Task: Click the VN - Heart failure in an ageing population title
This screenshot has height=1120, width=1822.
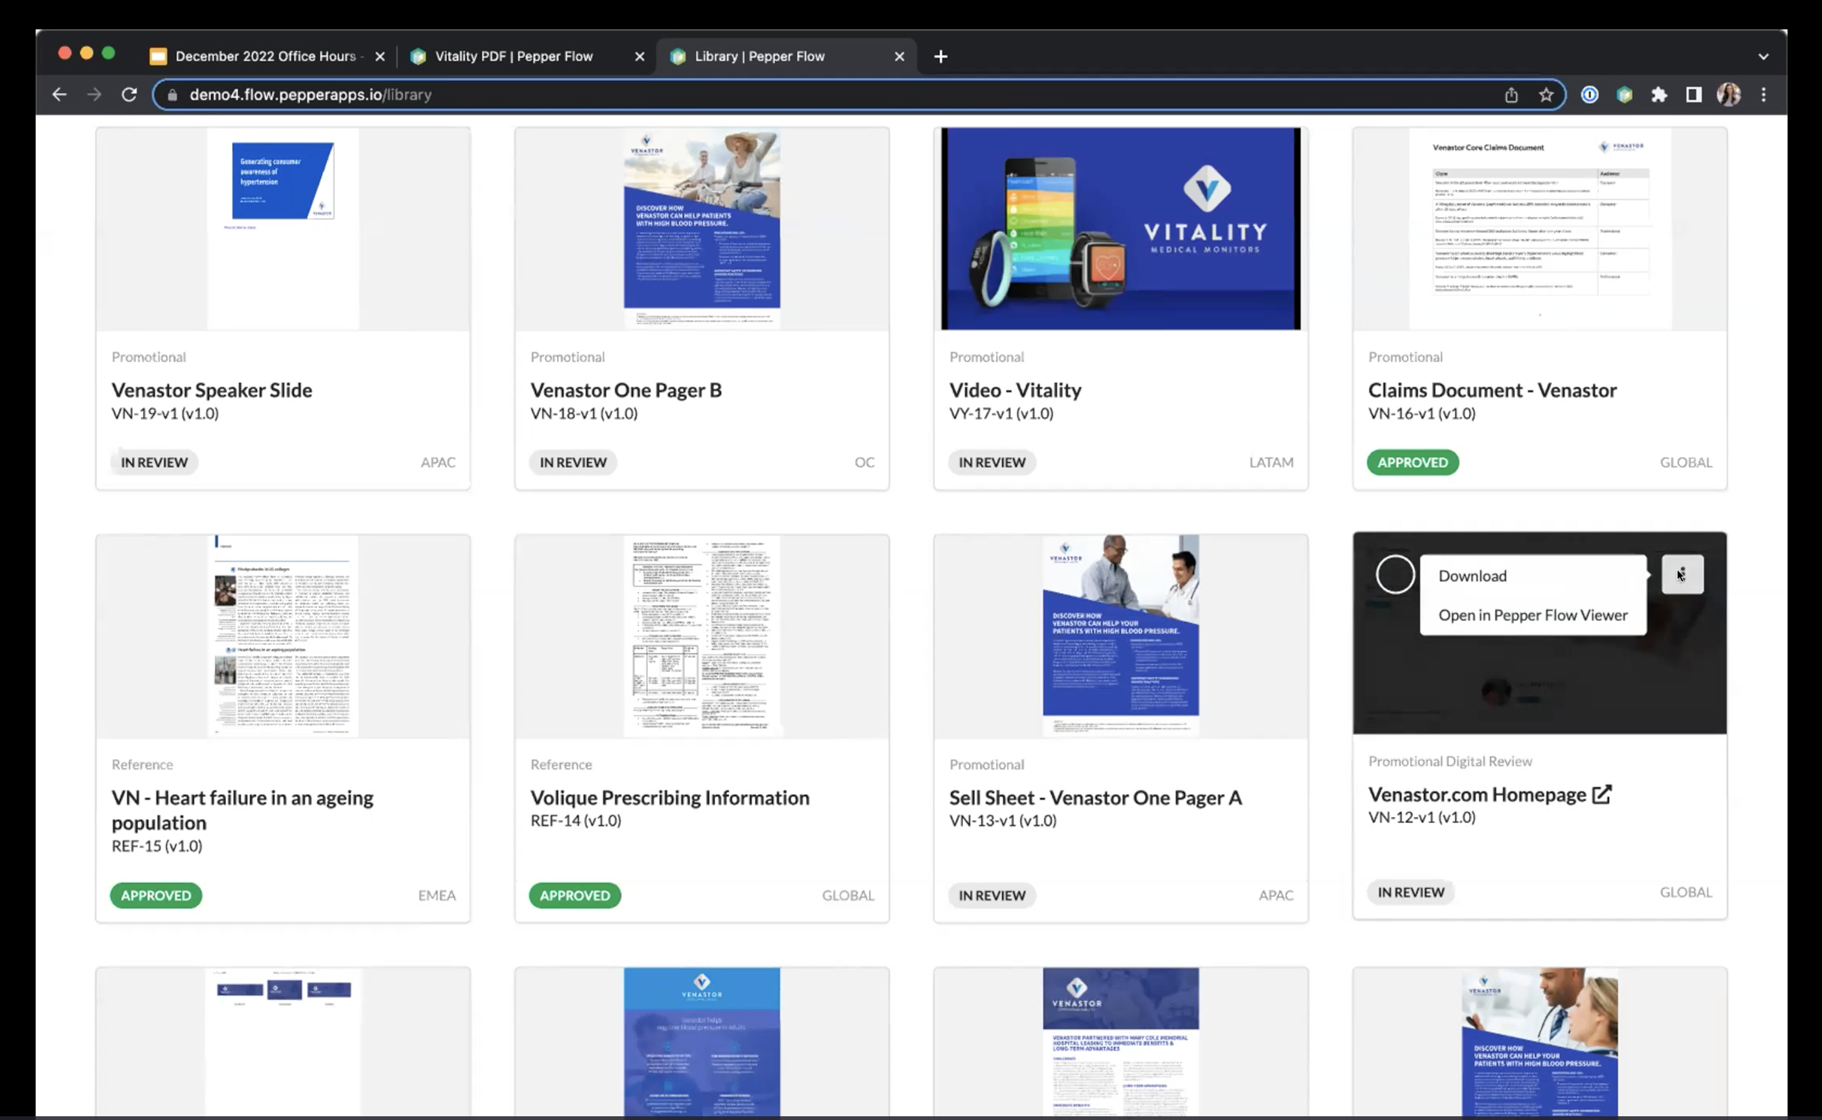Action: click(x=242, y=810)
